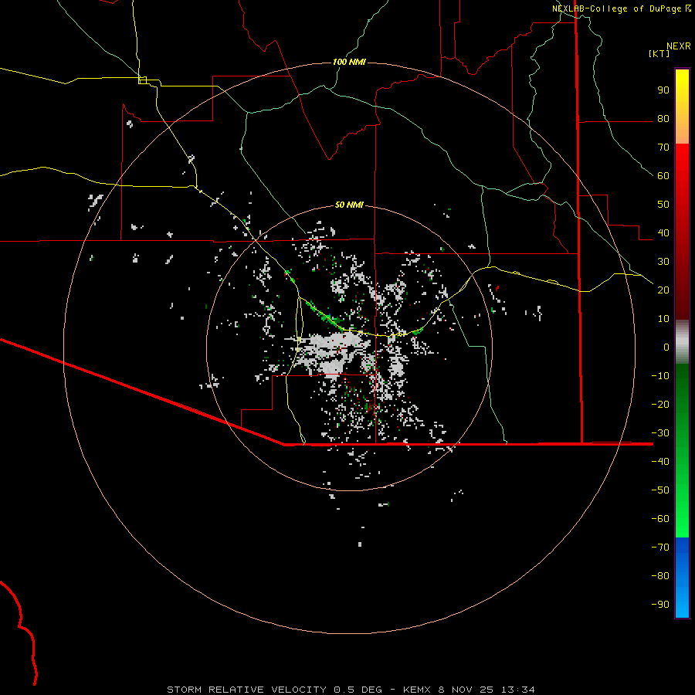The image size is (695, 695).
Task: Click the -60 value on the velocity scale
Action: (660, 519)
